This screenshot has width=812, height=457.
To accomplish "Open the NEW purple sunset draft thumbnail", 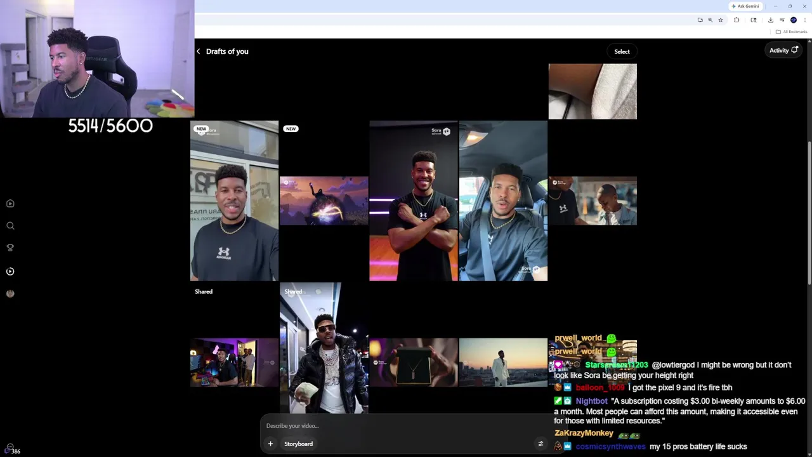I will 324,201.
